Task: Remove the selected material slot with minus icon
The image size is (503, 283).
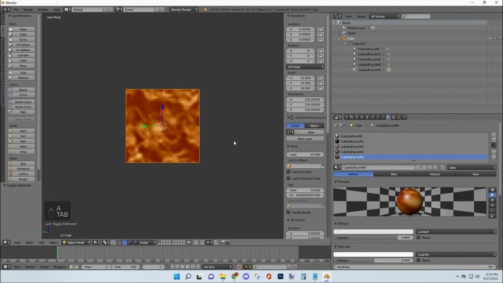Action: [x=494, y=140]
